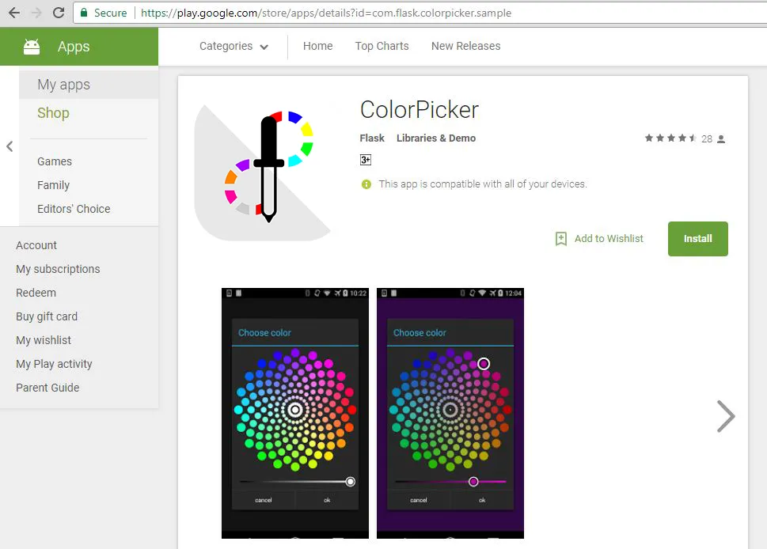Open the Home tab
767x549 pixels.
pos(318,46)
